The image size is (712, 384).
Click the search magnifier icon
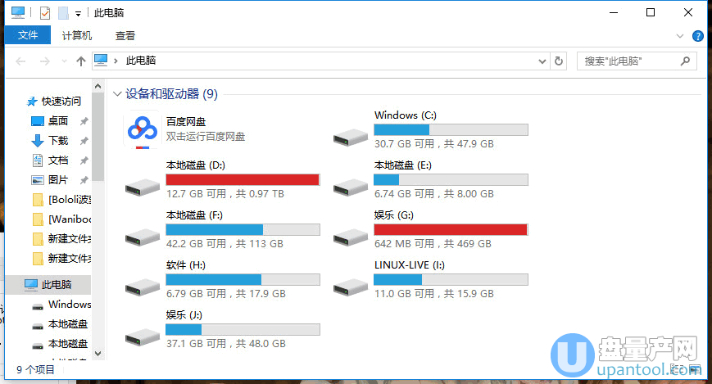point(686,61)
